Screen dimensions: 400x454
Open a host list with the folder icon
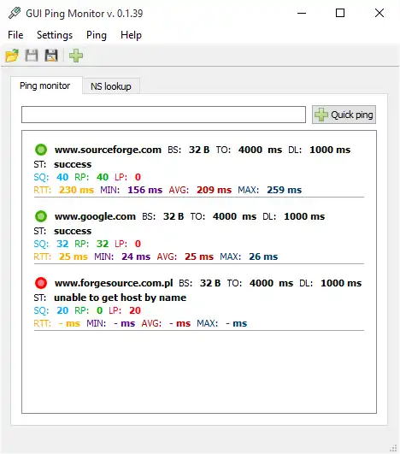(x=12, y=56)
